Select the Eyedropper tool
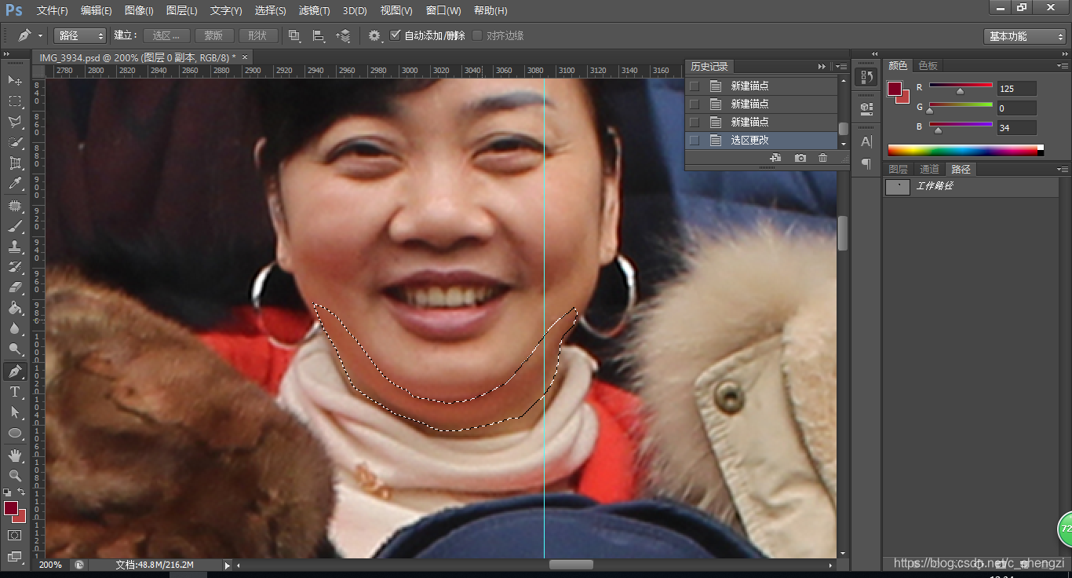Image resolution: width=1072 pixels, height=578 pixels. point(15,184)
